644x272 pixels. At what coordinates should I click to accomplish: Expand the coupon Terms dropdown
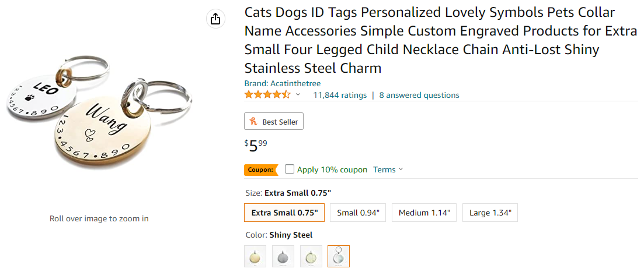[388, 169]
